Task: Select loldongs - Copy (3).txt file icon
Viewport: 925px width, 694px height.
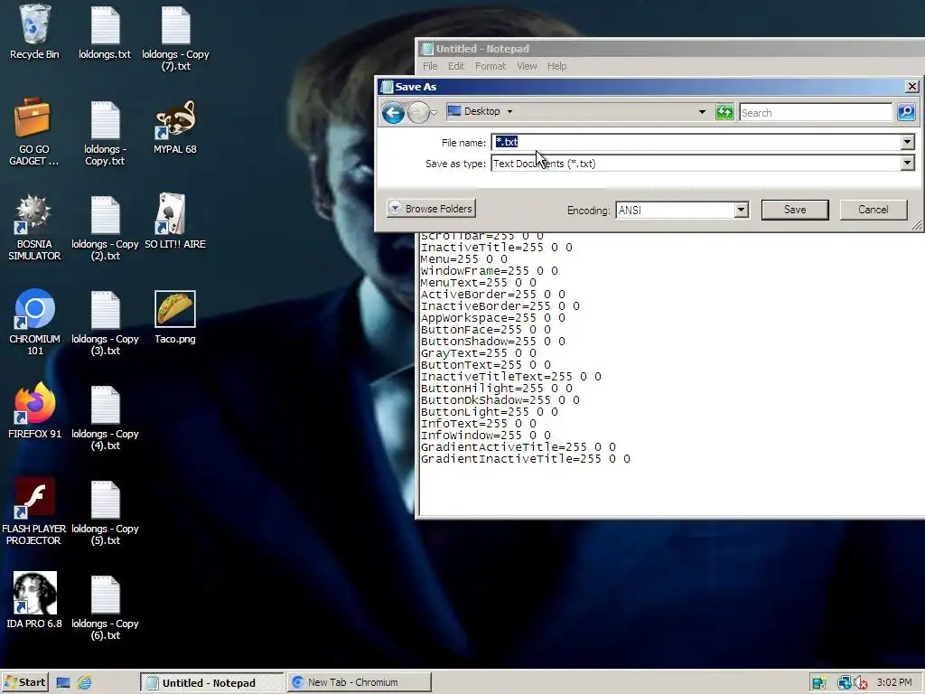Action: (105, 323)
